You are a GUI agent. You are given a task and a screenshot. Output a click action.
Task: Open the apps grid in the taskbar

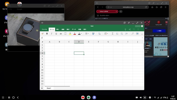(x=3, y=97)
